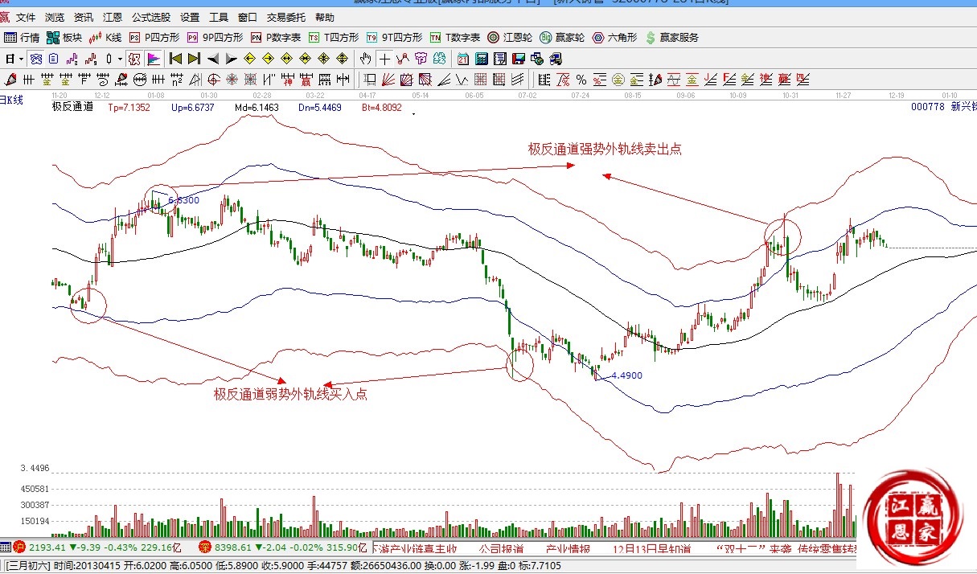Click the red floppy disk save icon
This screenshot has height=574, width=977.
point(519,59)
